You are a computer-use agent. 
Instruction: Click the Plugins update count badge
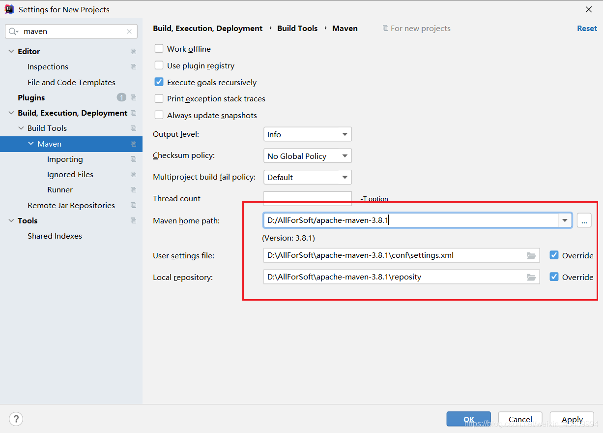click(121, 97)
